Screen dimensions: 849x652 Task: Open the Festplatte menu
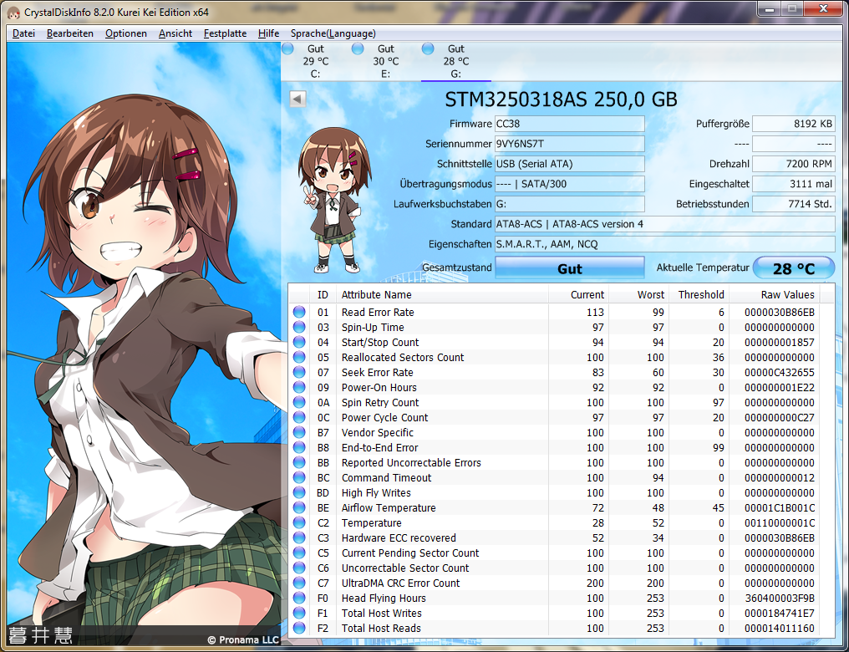pos(226,33)
